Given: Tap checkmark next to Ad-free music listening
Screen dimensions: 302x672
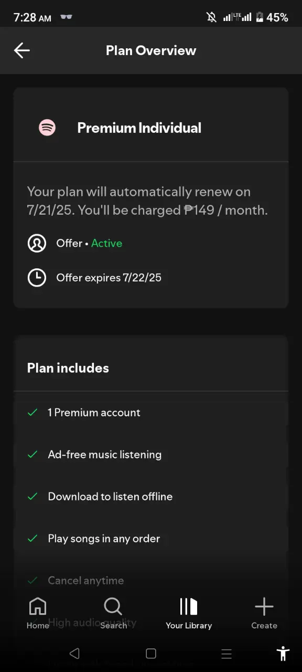Looking at the screenshot, I should tap(33, 455).
